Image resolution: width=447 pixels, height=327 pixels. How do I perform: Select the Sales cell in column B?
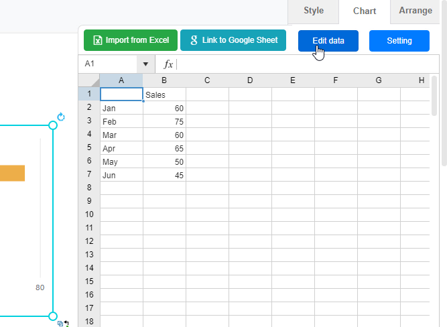click(164, 94)
